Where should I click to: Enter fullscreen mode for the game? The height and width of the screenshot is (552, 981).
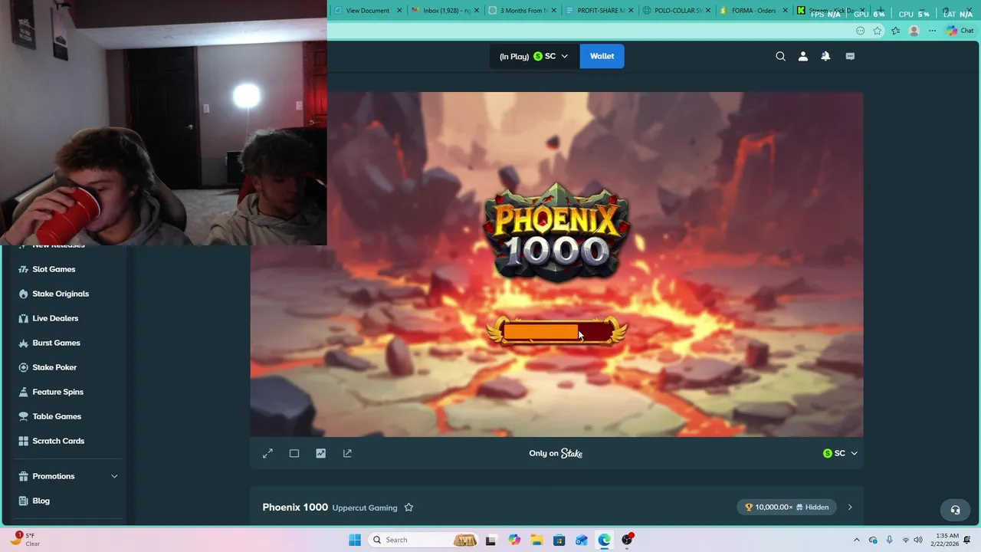(x=267, y=454)
